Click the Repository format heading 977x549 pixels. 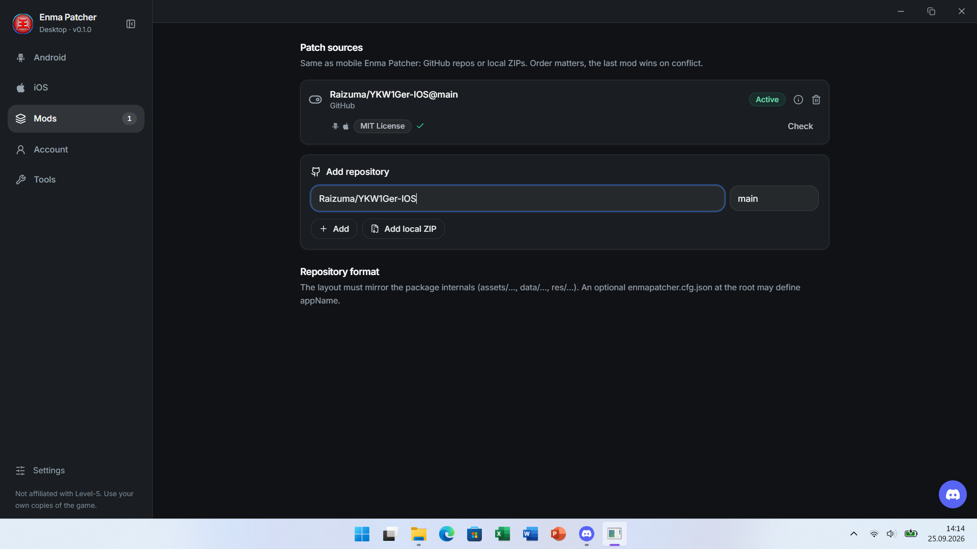(339, 271)
